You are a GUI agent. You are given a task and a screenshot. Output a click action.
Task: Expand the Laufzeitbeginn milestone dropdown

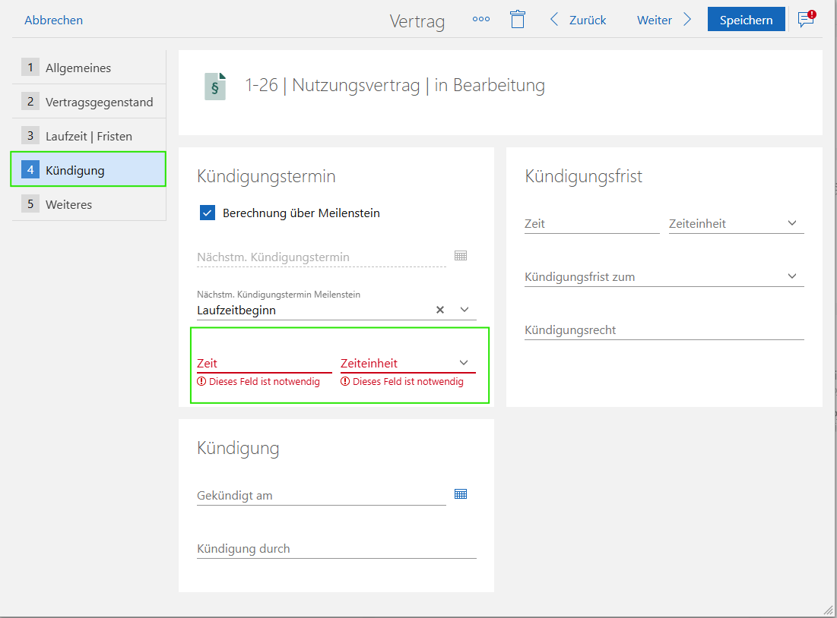coord(464,309)
